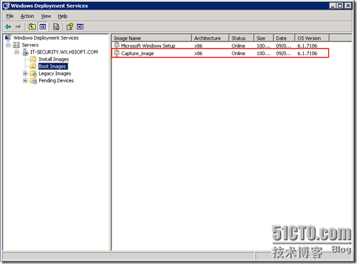Click the Boot Images folder icon
This screenshot has height=264, width=357.
(33, 66)
